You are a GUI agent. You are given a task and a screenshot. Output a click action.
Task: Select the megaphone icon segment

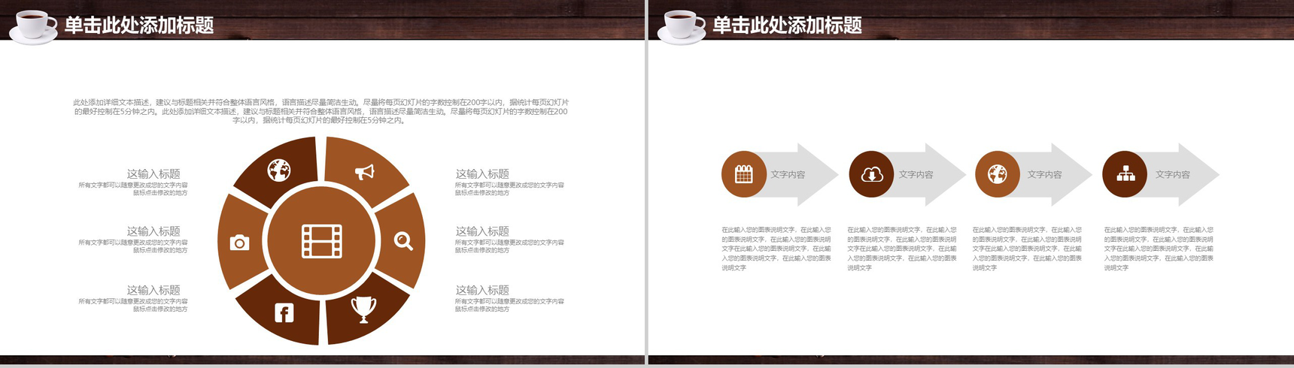364,172
